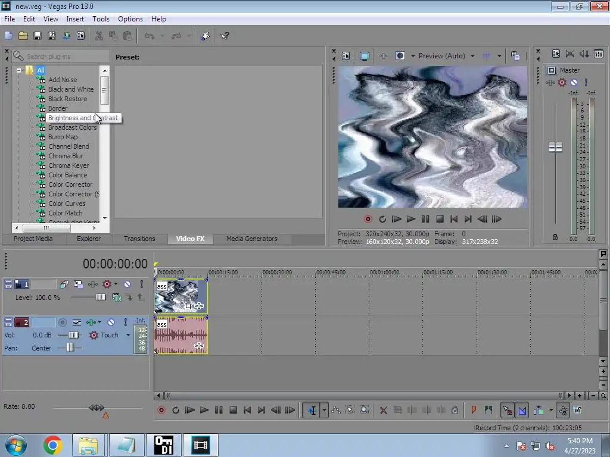The height and width of the screenshot is (457, 610).
Task: Open the Normal Edit tool dropdown arrow
Action: pos(324,411)
